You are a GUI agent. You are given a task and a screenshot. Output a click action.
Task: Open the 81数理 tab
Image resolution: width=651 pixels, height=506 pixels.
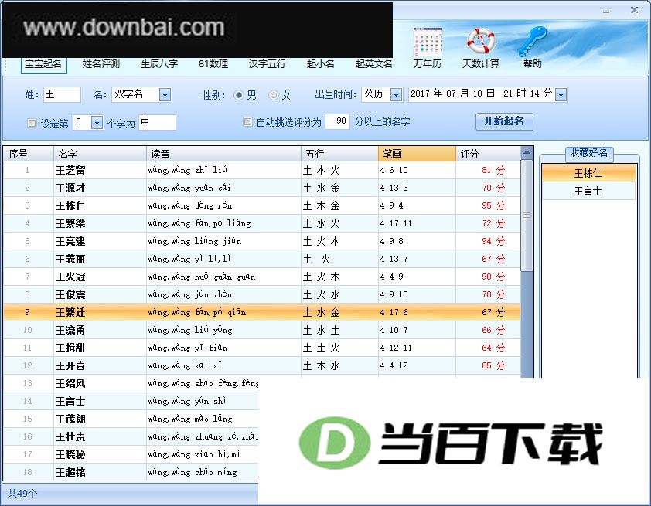pyautogui.click(x=213, y=64)
